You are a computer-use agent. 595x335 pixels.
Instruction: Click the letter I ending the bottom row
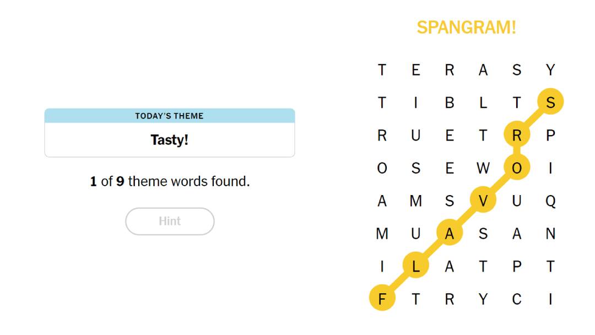(550, 299)
